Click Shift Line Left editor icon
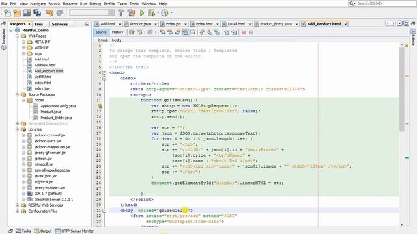 pos(227,32)
